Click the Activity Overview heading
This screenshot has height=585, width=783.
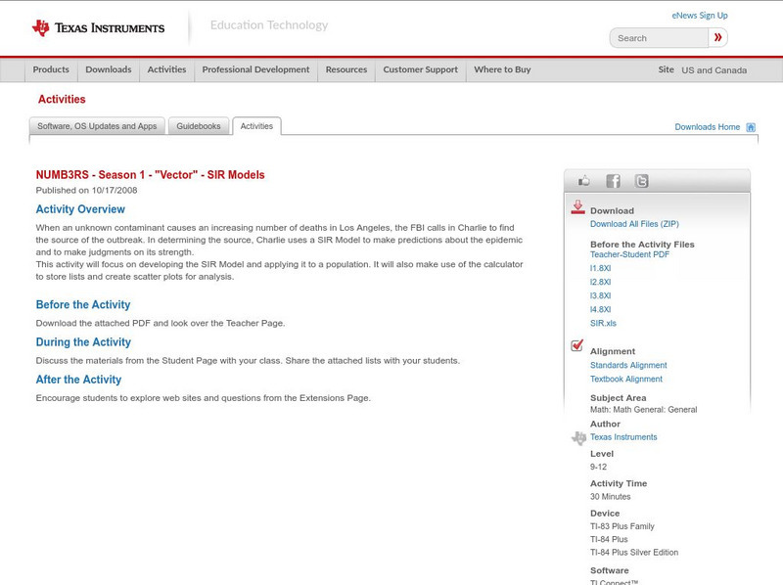[80, 209]
